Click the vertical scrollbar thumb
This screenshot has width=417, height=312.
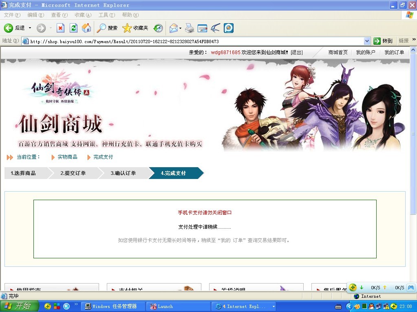click(x=413, y=134)
